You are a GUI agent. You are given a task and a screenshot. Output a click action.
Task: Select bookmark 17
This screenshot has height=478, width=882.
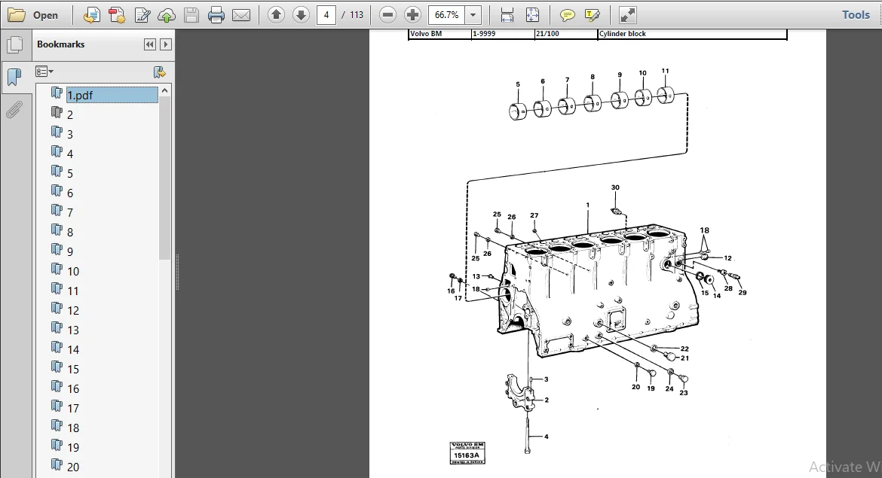click(x=73, y=408)
